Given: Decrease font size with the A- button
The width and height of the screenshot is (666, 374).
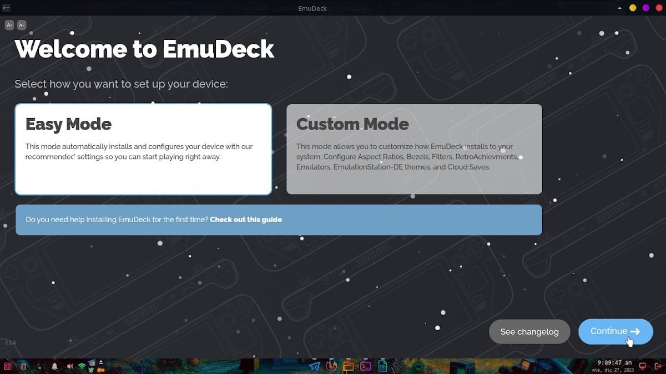Looking at the screenshot, I should pyautogui.click(x=22, y=25).
